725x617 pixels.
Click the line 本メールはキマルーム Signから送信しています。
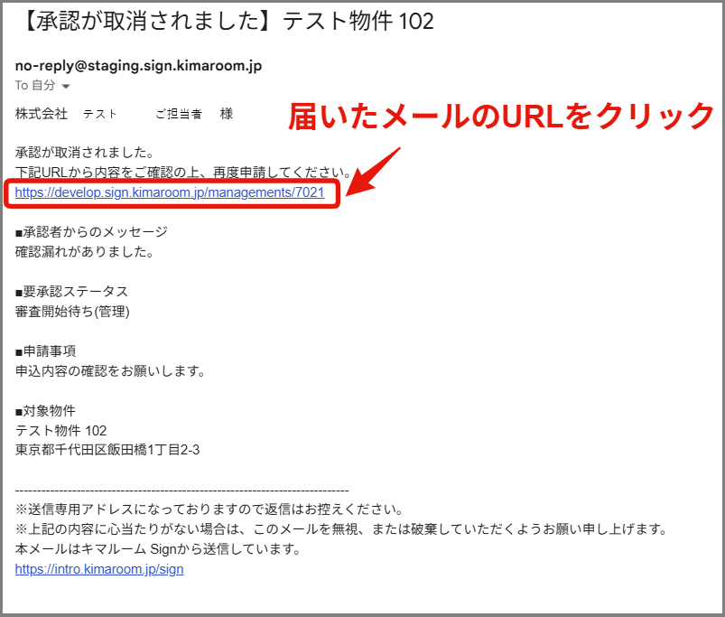[158, 549]
